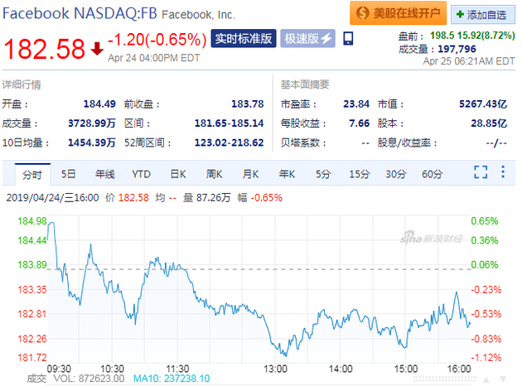Click the 16:00 time axis label

[459, 369]
